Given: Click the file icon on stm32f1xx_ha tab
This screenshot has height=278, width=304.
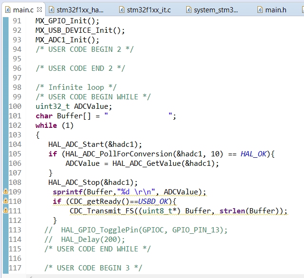Looking at the screenshot, I should click(52, 10).
